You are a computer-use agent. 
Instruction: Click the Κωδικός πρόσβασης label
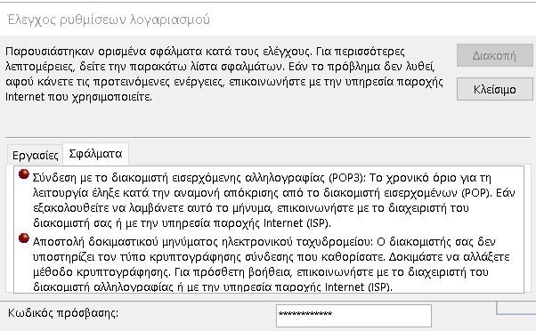[x=63, y=313]
